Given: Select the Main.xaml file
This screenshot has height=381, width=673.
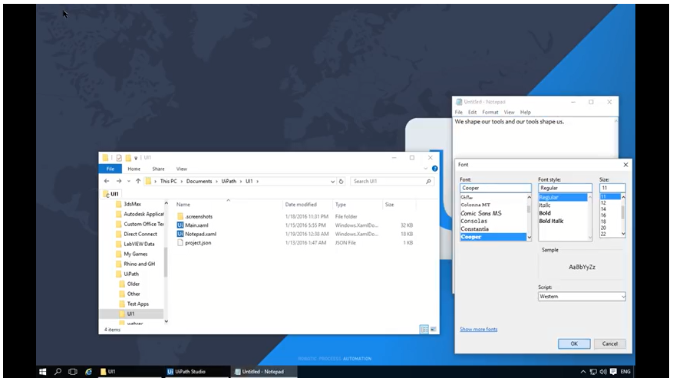Looking at the screenshot, I should (196, 225).
